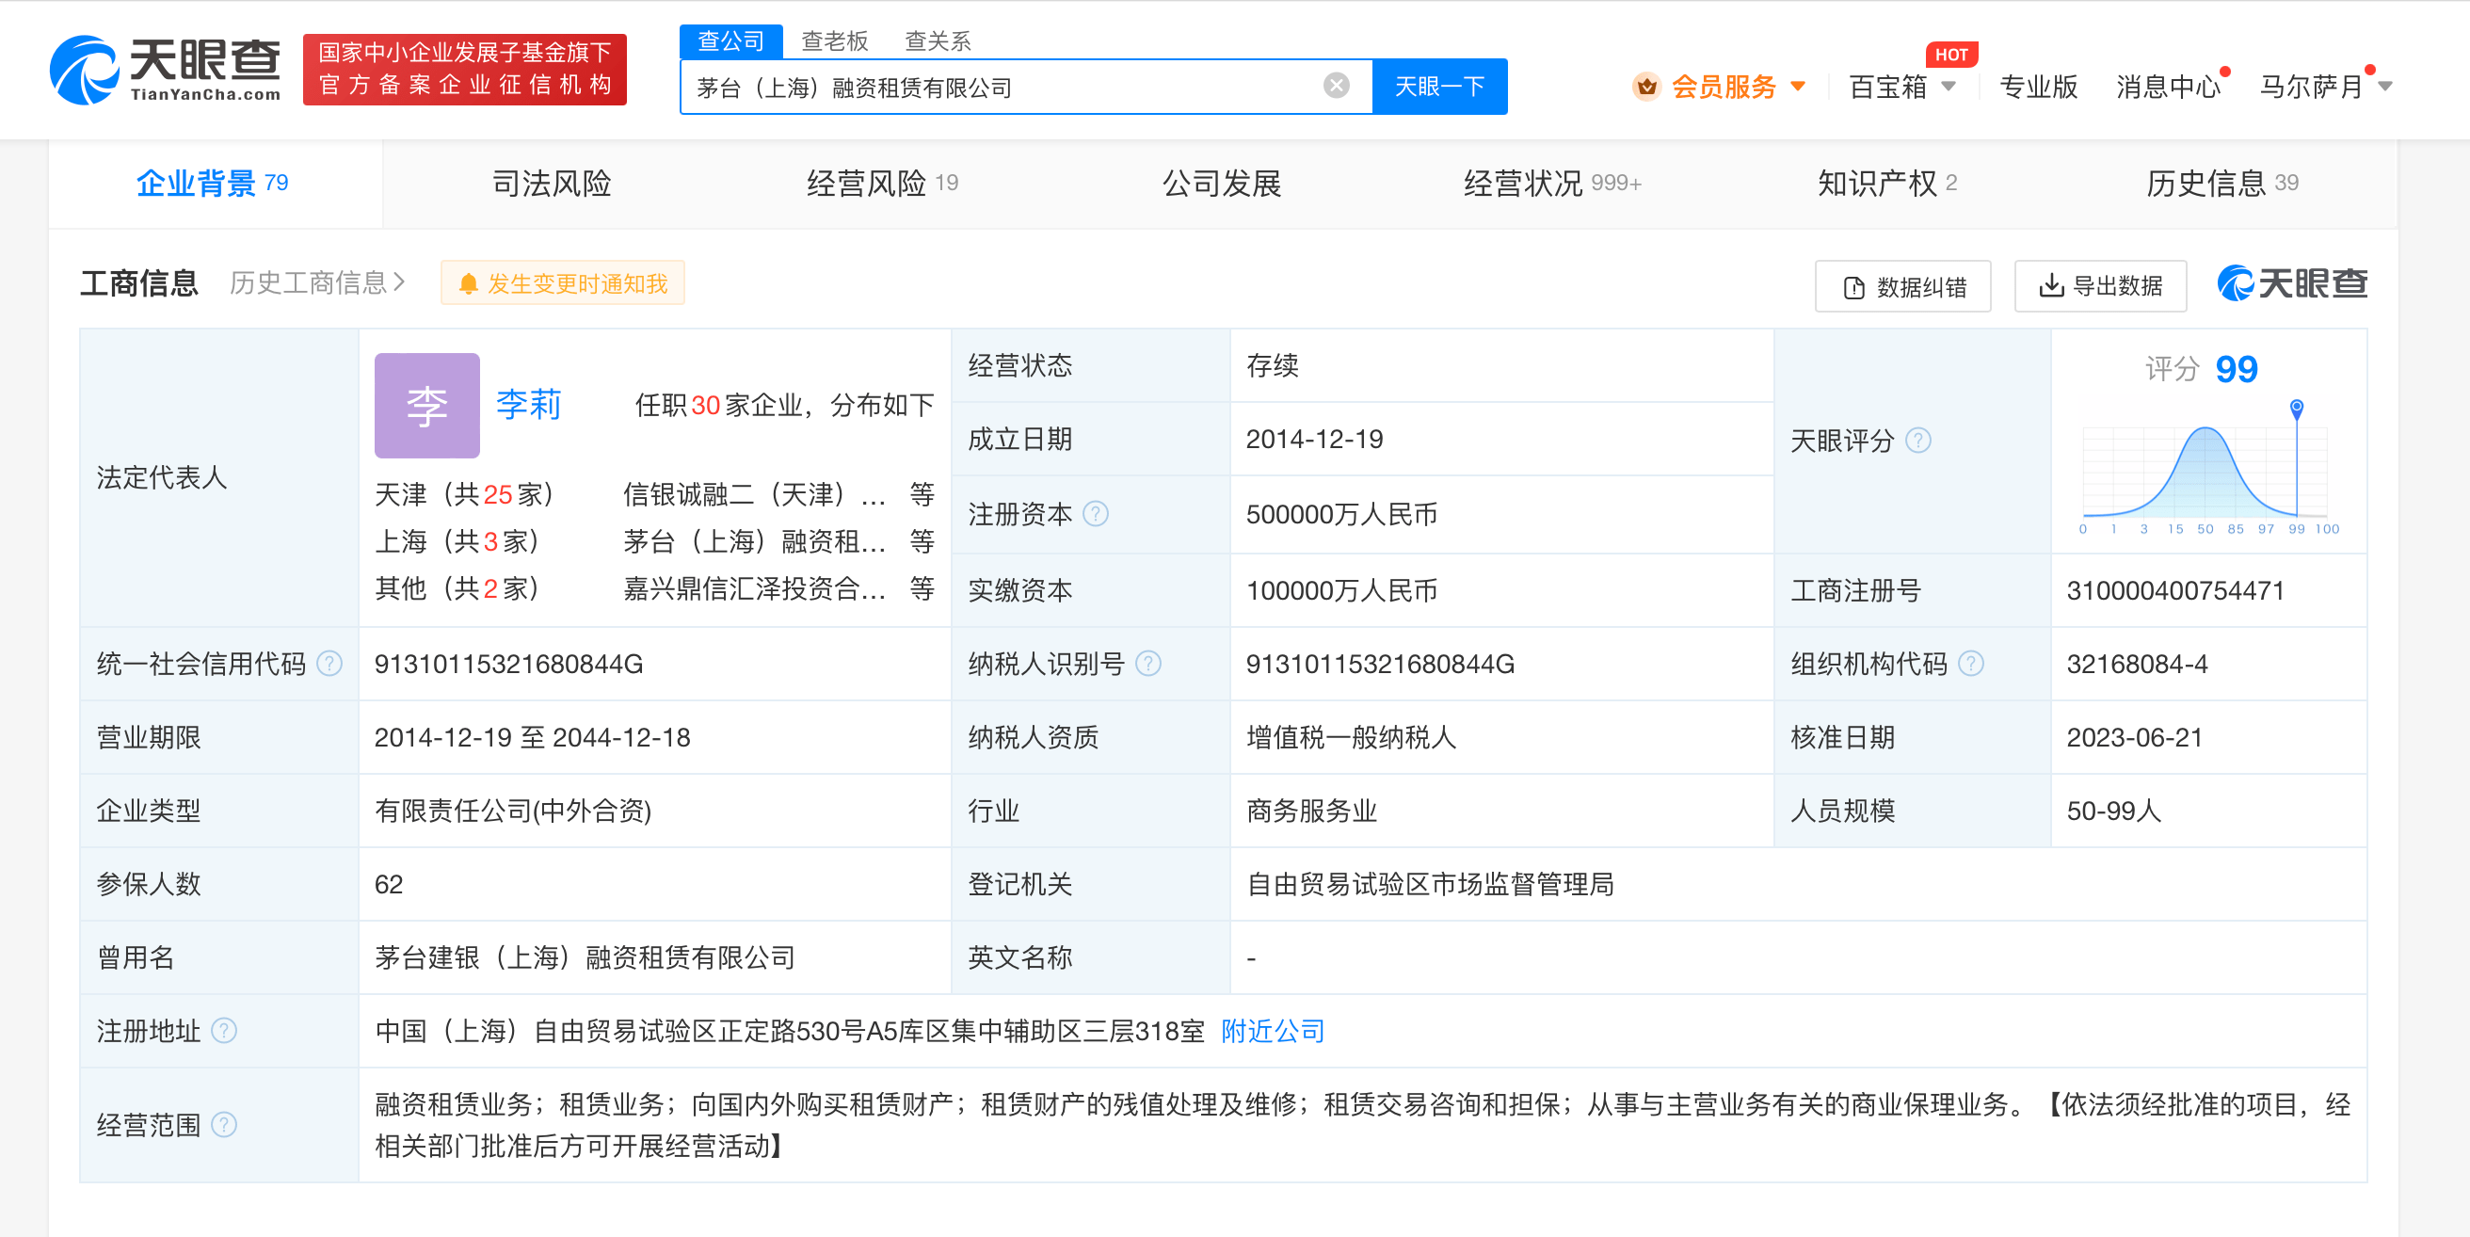Click the score value 99

(2236, 369)
